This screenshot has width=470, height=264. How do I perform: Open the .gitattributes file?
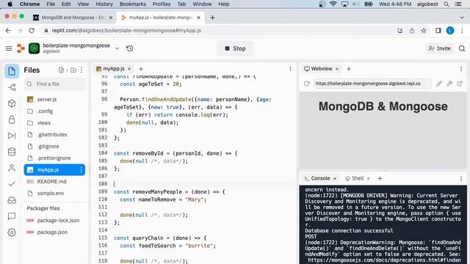coord(54,134)
